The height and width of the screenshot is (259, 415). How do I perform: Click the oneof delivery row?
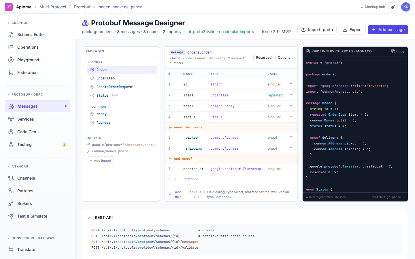[231, 127]
